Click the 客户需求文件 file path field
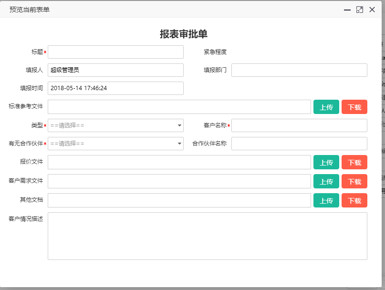The width and height of the screenshot is (385, 290). [x=179, y=181]
